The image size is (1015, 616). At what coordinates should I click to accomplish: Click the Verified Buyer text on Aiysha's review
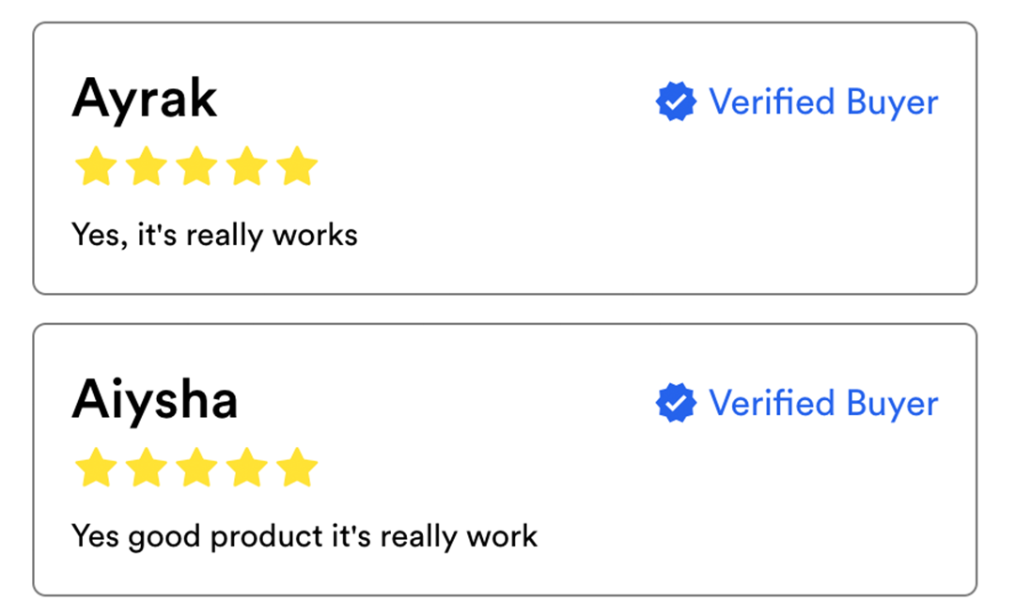pos(823,403)
